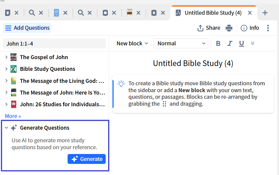Screen dimensions: 279x175
Task: Open the Normal paragraph style dropdown
Action: [180, 44]
